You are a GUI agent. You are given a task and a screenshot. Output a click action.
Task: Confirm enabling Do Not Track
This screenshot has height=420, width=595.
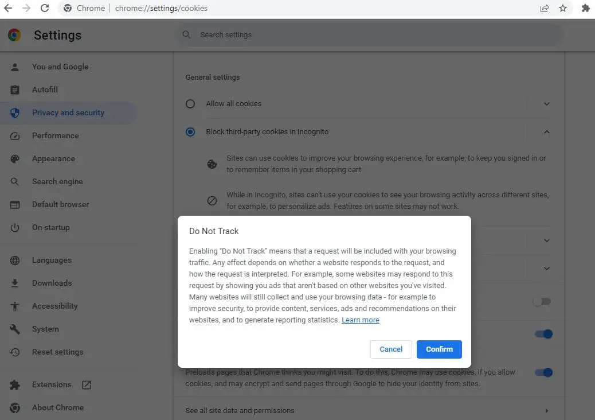click(439, 349)
